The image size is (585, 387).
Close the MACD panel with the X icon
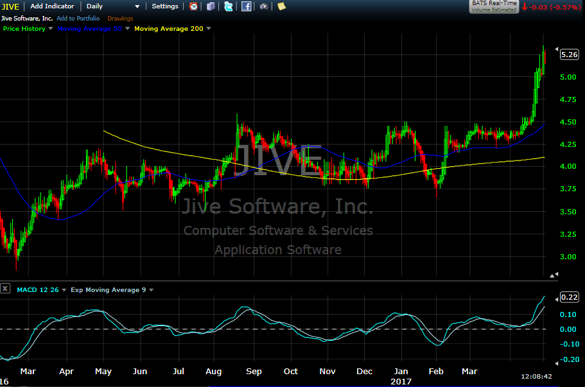coord(5,289)
